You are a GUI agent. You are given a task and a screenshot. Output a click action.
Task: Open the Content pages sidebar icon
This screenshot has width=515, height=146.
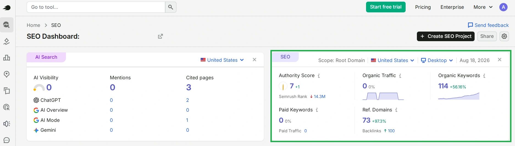coord(7,91)
